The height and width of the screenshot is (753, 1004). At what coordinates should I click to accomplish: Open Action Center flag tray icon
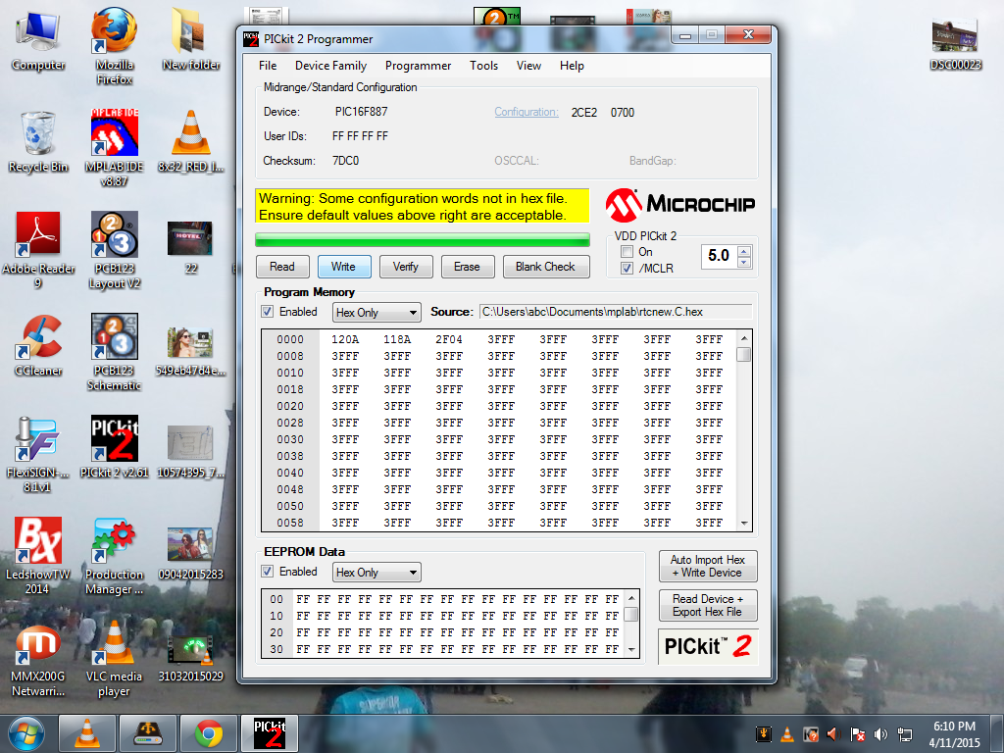[857, 734]
